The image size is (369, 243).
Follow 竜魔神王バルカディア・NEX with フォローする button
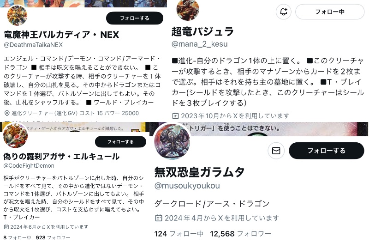[135, 18]
